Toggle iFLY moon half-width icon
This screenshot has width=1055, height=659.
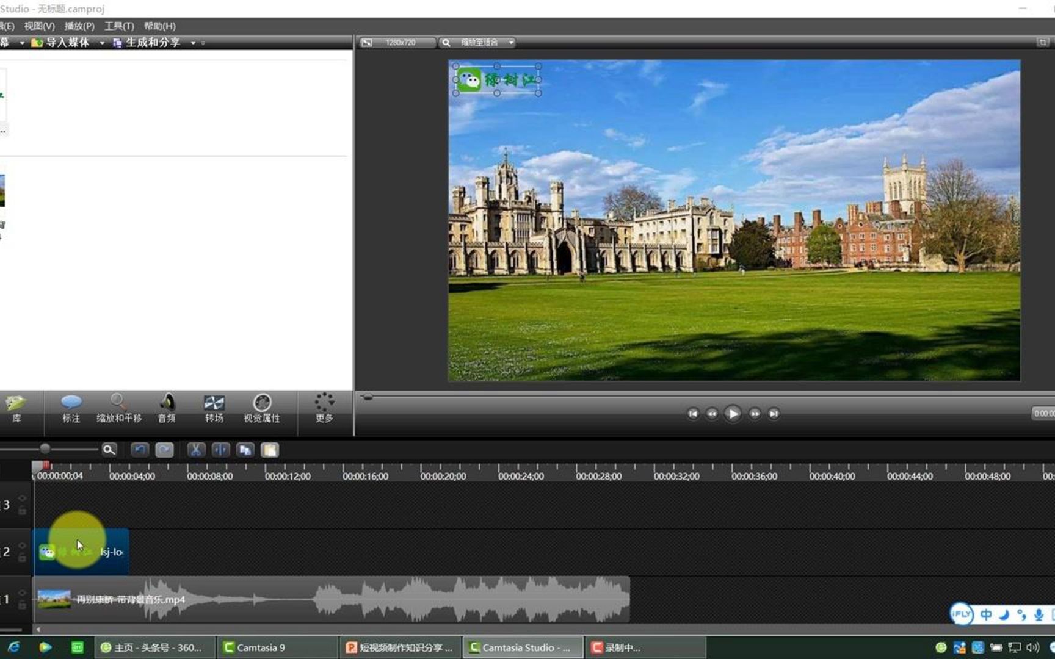1004,614
